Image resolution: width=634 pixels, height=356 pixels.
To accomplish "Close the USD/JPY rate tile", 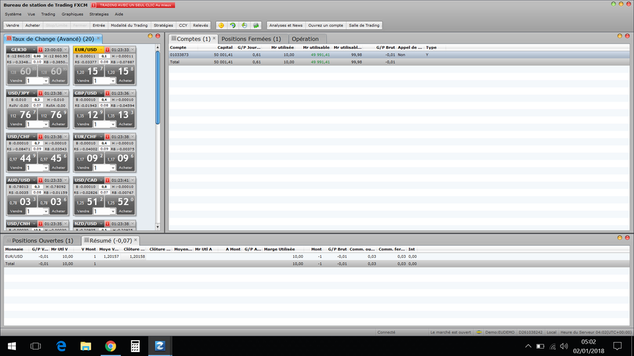I will (x=65, y=93).
